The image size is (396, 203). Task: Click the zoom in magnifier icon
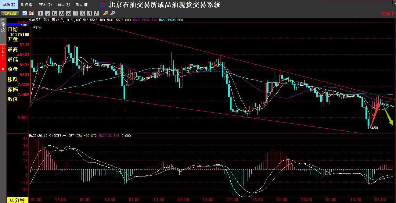point(113,13)
